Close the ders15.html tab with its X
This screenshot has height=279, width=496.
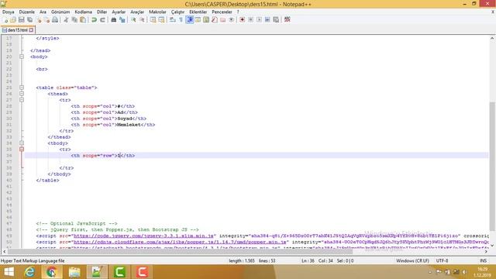pos(31,30)
